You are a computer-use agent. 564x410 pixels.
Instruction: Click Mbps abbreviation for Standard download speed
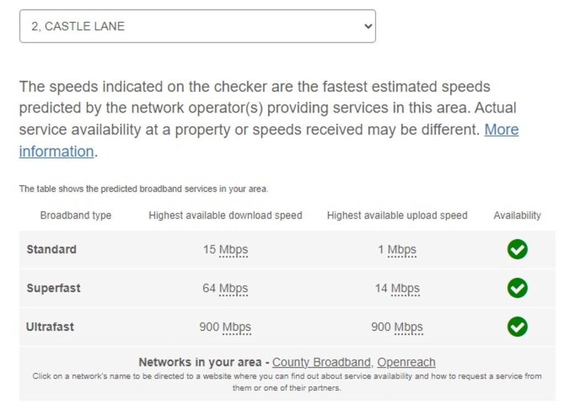(x=234, y=250)
